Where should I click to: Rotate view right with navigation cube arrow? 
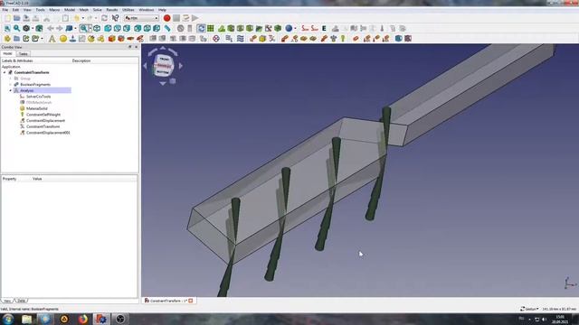[181, 66]
